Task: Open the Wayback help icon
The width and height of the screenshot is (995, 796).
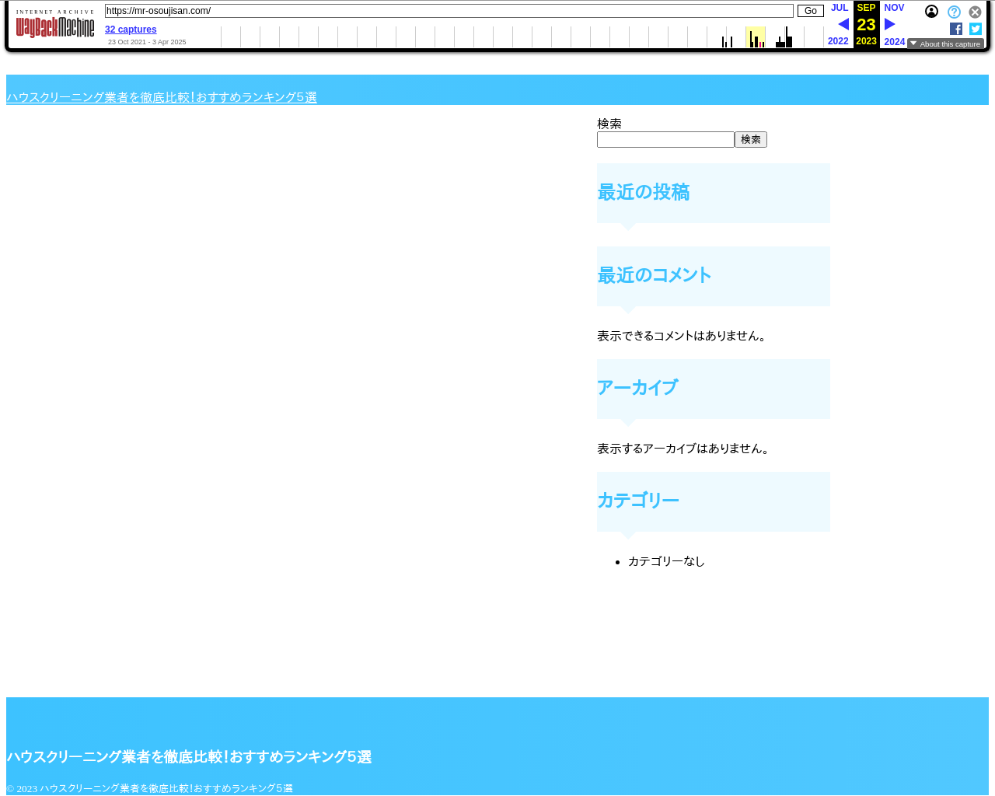Action: click(x=954, y=12)
